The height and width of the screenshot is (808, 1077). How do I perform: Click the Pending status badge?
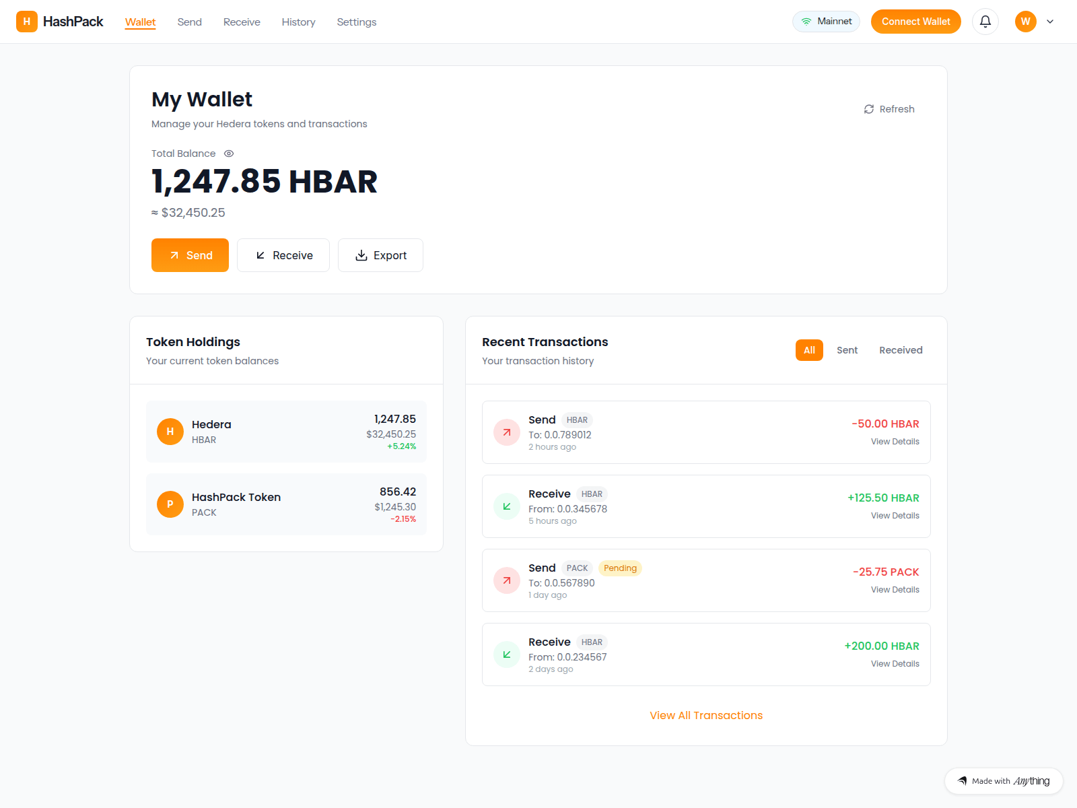(620, 568)
